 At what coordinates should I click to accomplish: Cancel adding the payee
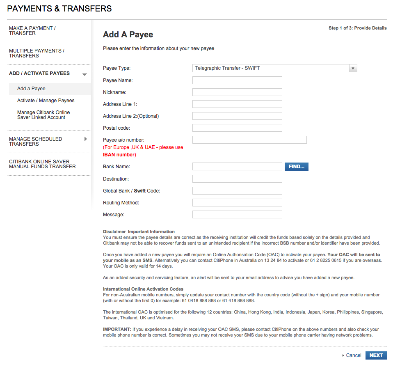(x=353, y=355)
